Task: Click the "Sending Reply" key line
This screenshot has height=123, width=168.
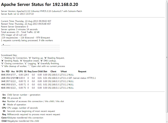Action: coord(29,61)
